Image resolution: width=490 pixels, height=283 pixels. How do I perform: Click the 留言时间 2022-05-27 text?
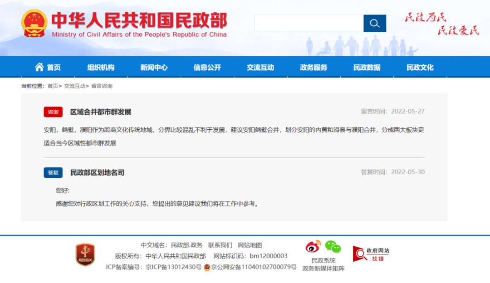(393, 111)
